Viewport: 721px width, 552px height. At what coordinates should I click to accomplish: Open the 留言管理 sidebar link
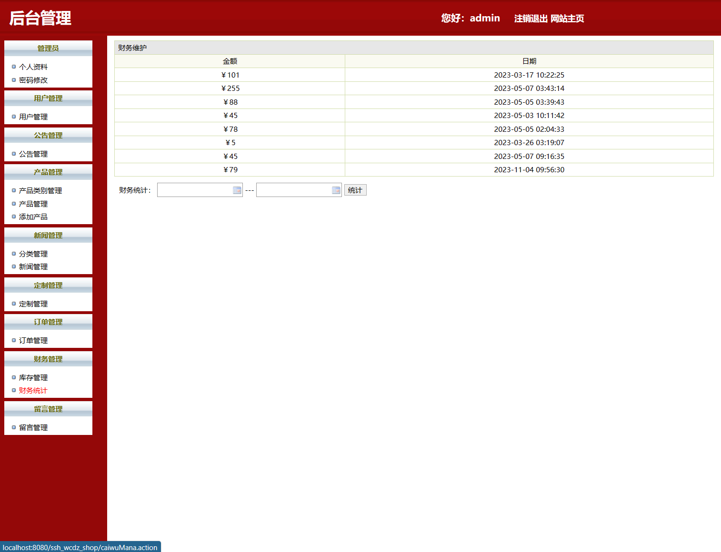click(33, 428)
